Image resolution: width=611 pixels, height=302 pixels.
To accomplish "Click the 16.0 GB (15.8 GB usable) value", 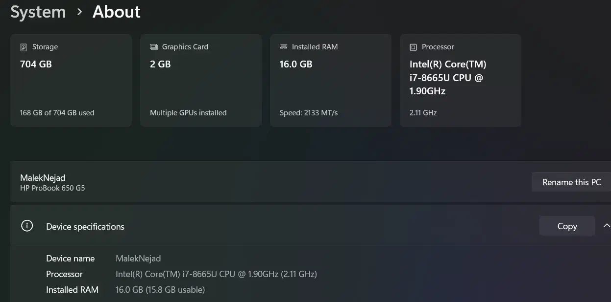I will (160, 290).
